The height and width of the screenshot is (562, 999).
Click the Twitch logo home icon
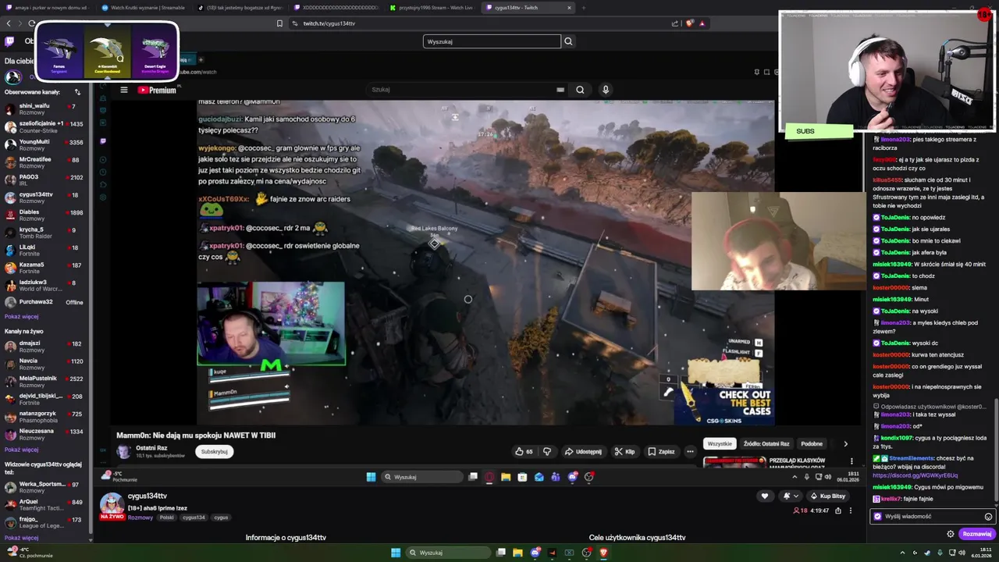(x=9, y=41)
